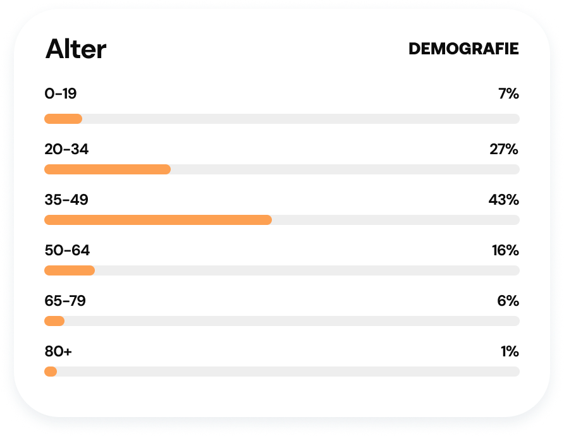
Task: Click the 16% percentage value
Action: (505, 250)
